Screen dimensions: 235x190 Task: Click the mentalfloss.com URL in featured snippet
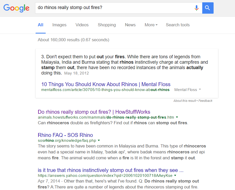(105, 90)
